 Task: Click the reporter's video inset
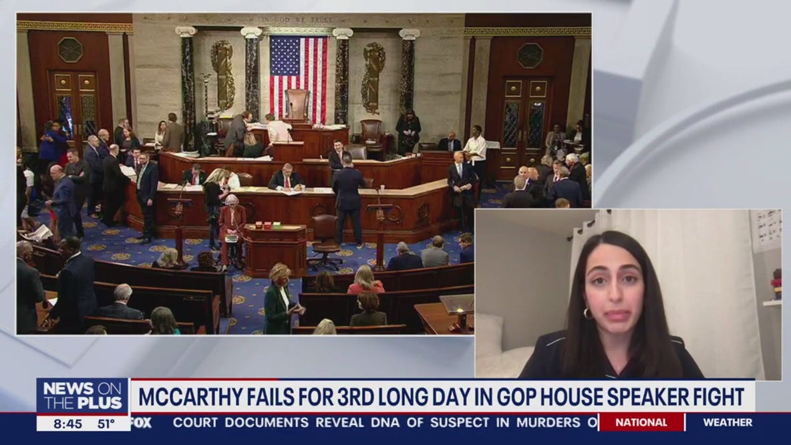(x=627, y=295)
